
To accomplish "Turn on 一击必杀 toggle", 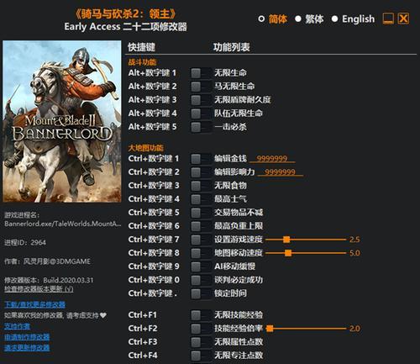I will pyautogui.click(x=201, y=127).
